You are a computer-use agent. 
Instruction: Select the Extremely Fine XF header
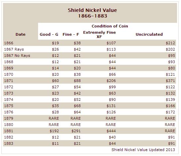[99, 34]
